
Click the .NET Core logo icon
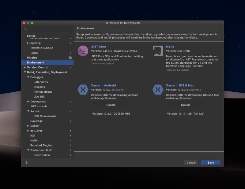83,51
